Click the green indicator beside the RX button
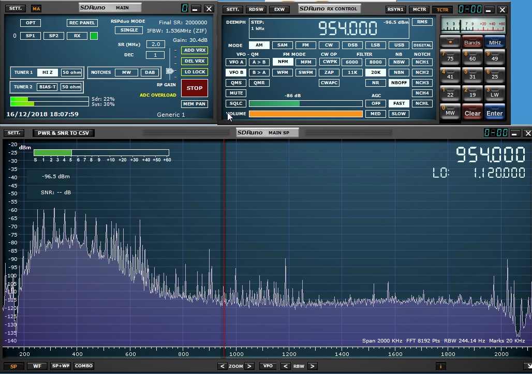 click(x=94, y=36)
